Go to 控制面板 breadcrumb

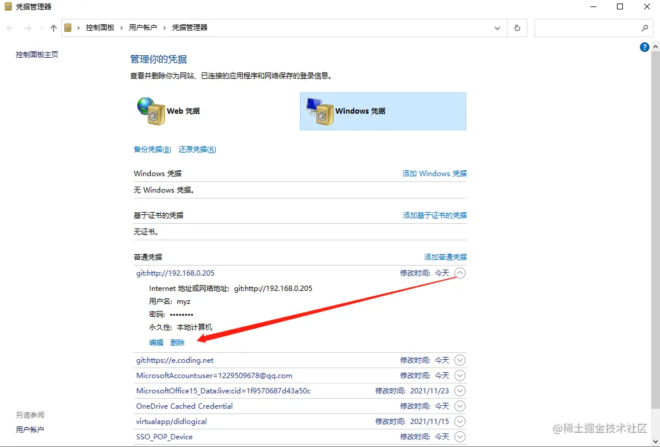point(100,28)
